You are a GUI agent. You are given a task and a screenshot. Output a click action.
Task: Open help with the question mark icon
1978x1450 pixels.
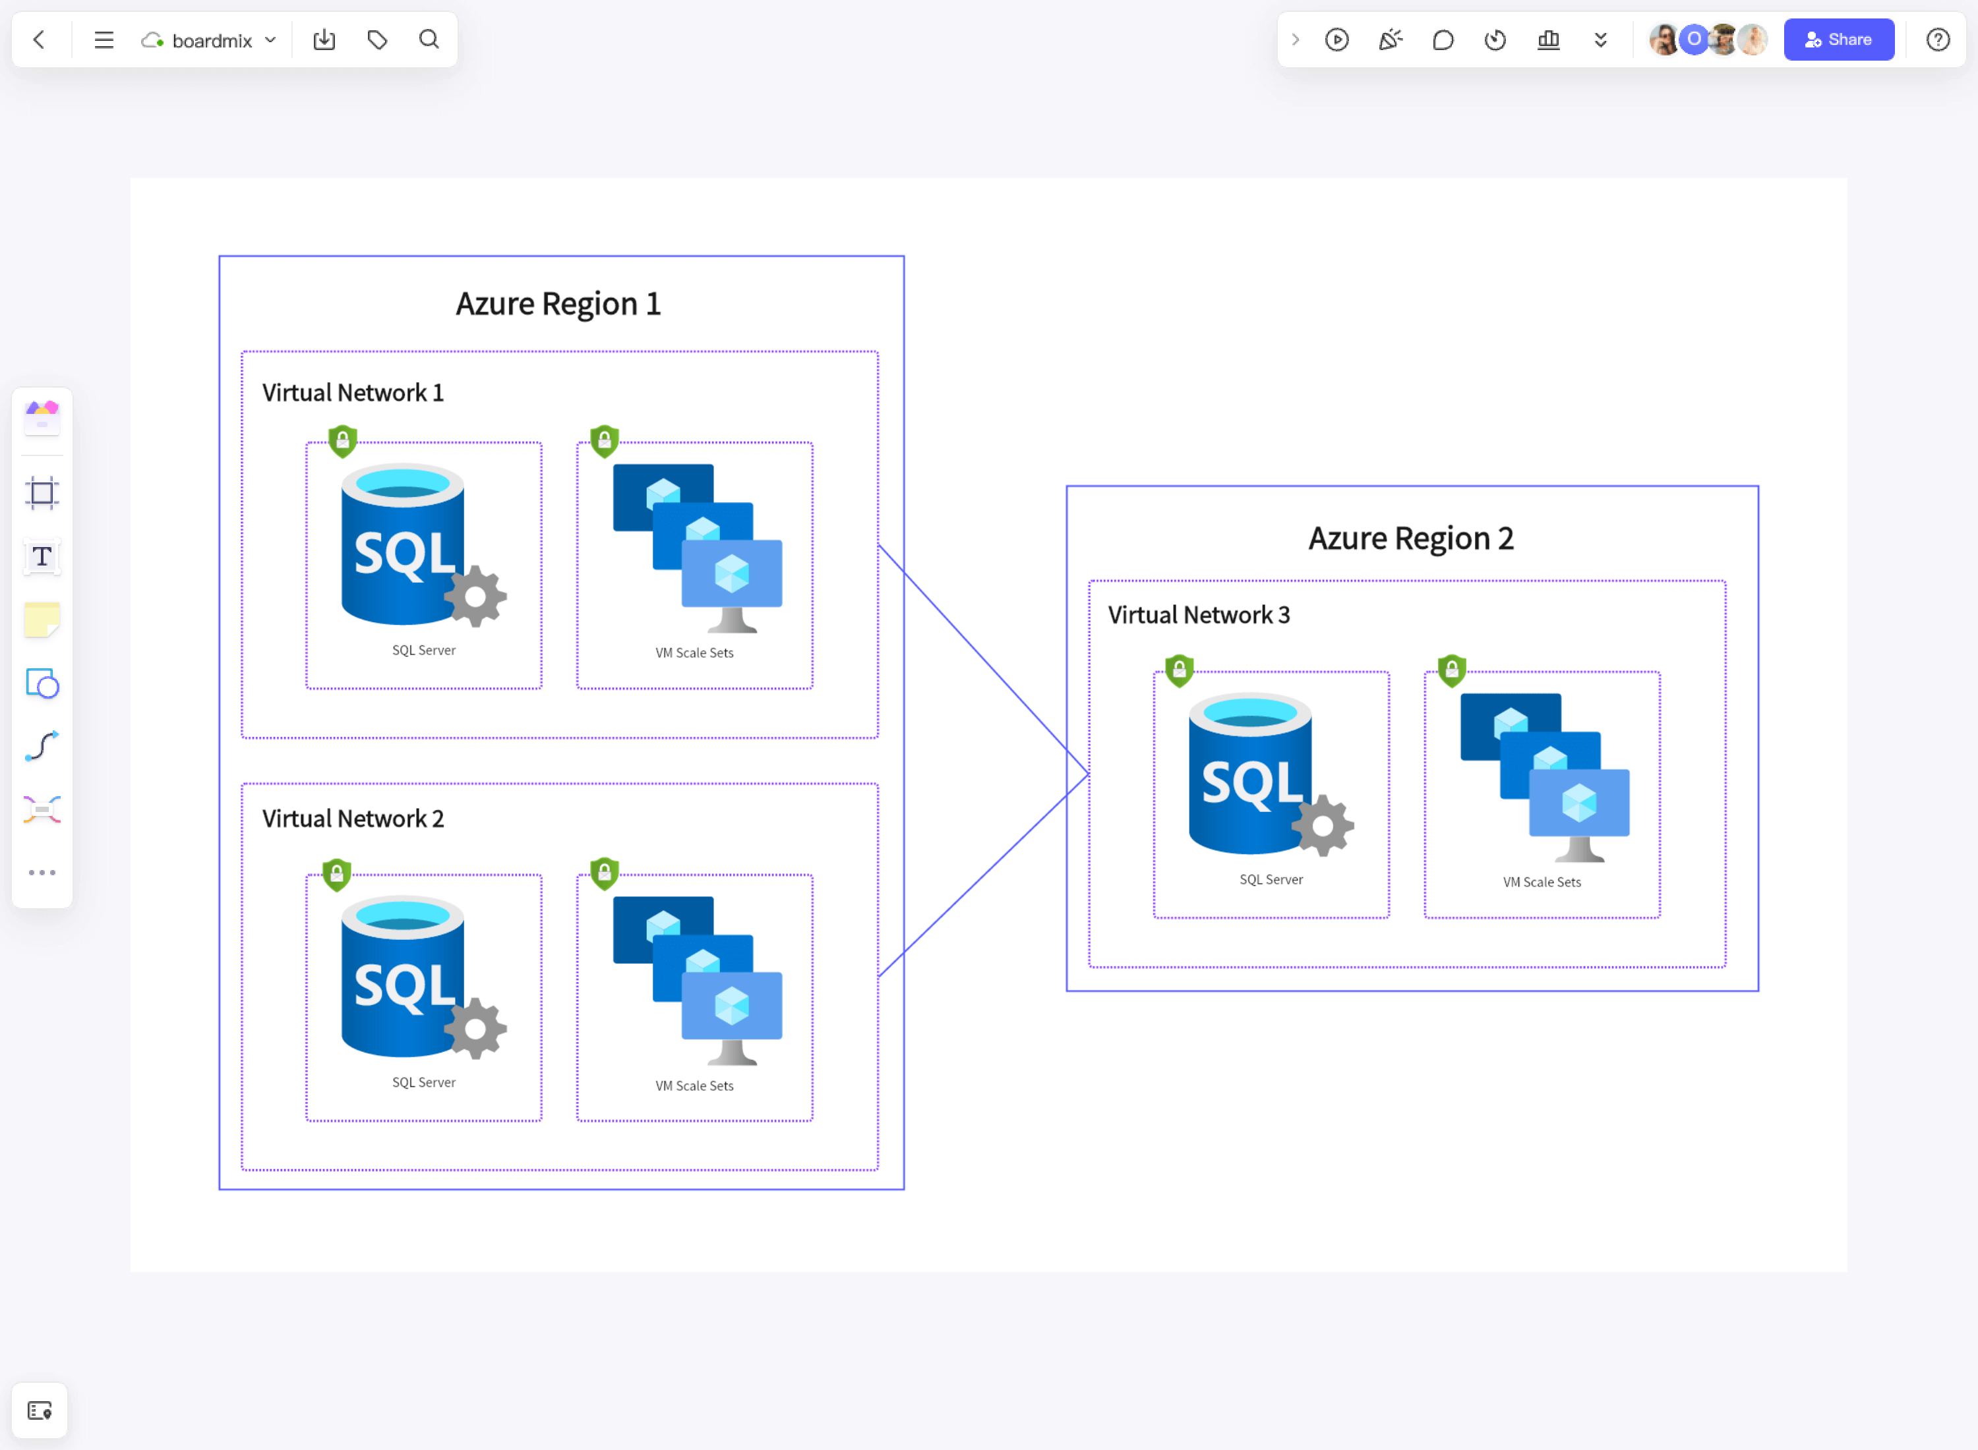(1938, 40)
